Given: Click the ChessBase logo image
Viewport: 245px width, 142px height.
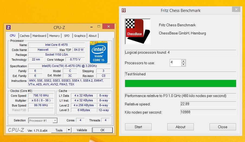Looking at the screenshot, I should 138,31.
